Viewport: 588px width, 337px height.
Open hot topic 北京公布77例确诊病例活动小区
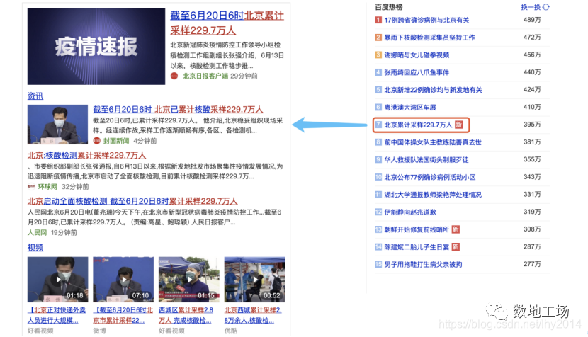pyautogui.click(x=430, y=177)
